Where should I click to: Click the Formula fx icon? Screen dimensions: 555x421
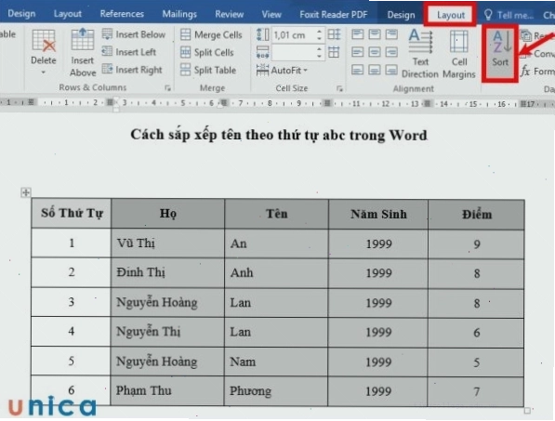coord(525,72)
